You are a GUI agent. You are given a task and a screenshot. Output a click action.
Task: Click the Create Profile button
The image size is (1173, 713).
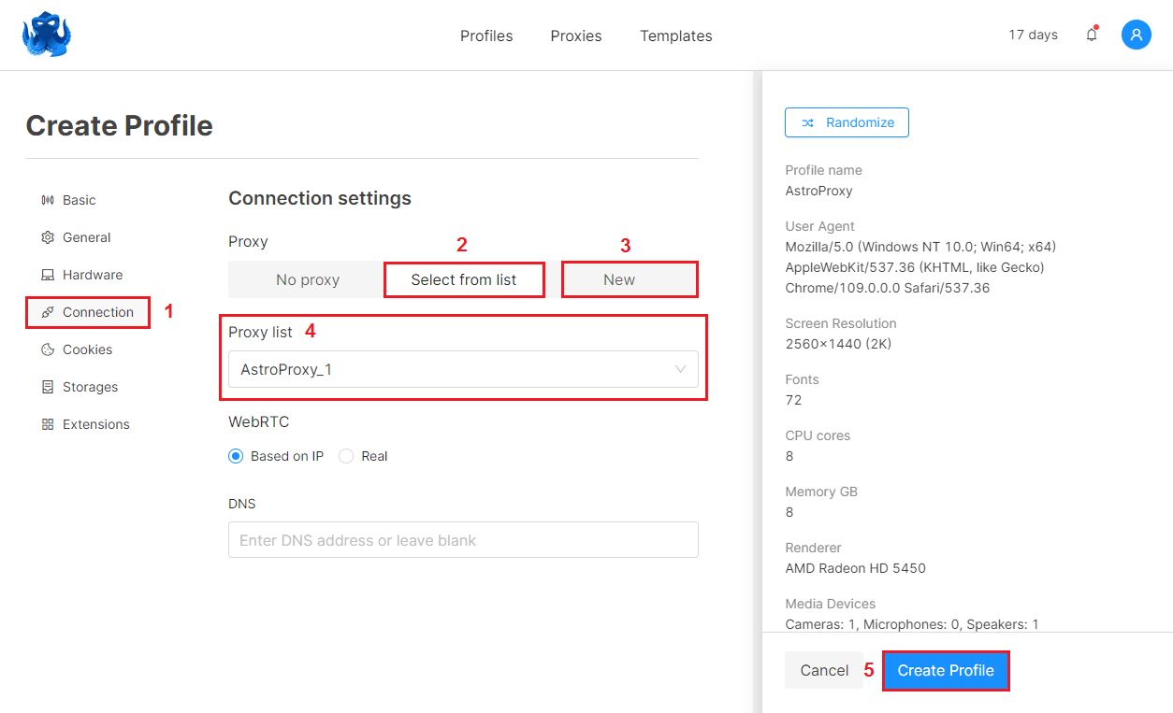pyautogui.click(x=946, y=670)
